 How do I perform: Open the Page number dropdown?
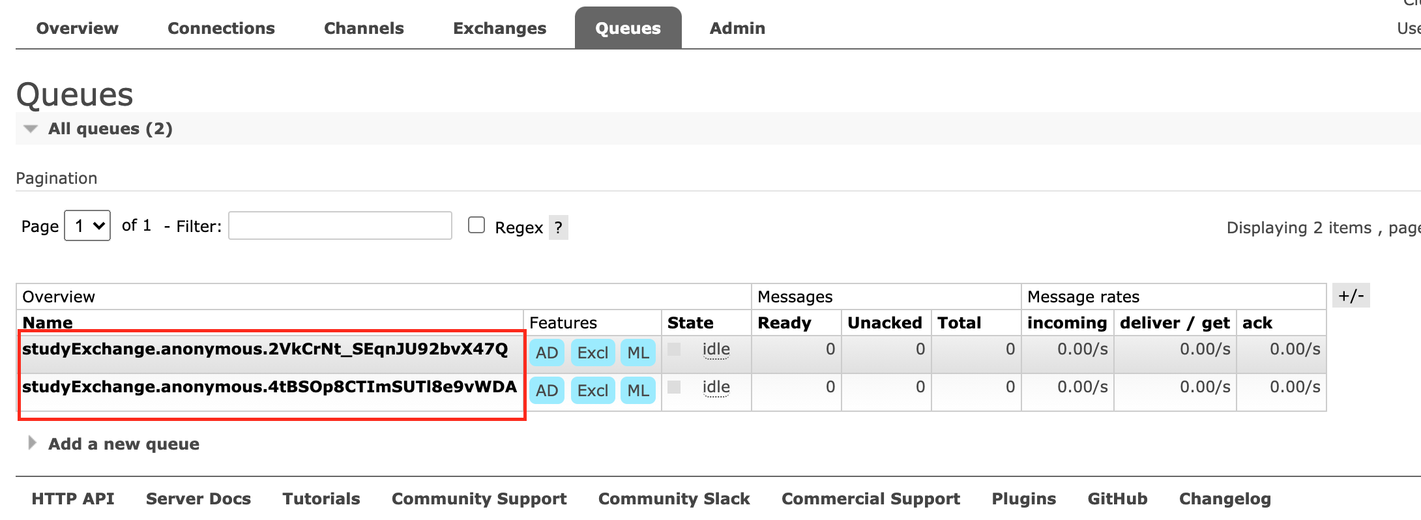coord(87,225)
